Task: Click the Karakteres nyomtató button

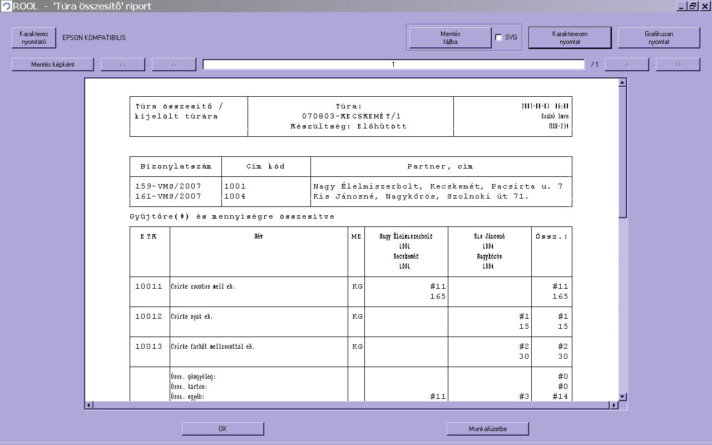Action: pyautogui.click(x=34, y=38)
